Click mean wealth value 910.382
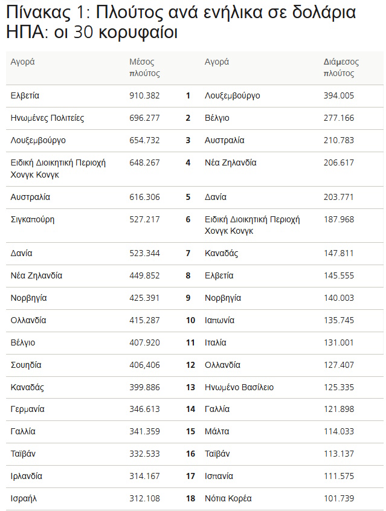 144,95
